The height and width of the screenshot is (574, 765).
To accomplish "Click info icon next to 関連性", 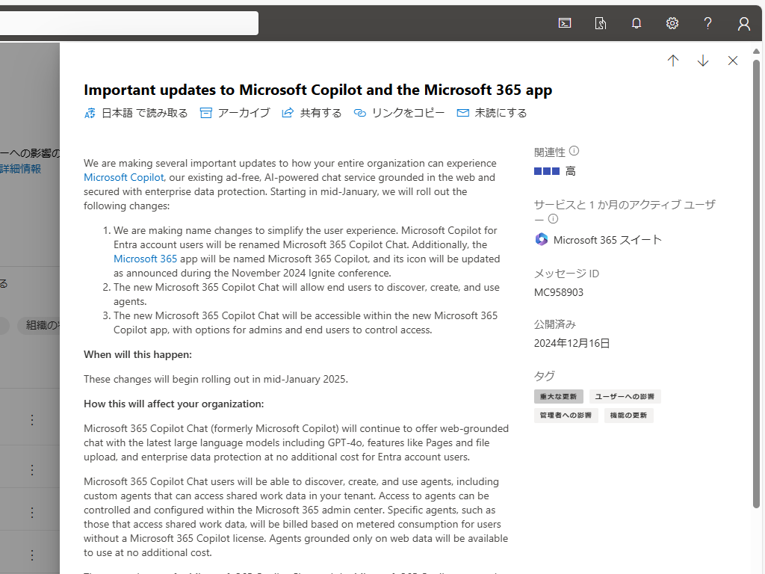I will pos(574,151).
